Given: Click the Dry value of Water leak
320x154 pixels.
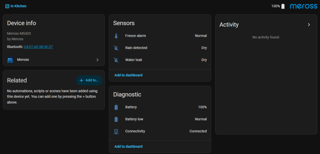Looking at the screenshot, I should pos(204,60).
